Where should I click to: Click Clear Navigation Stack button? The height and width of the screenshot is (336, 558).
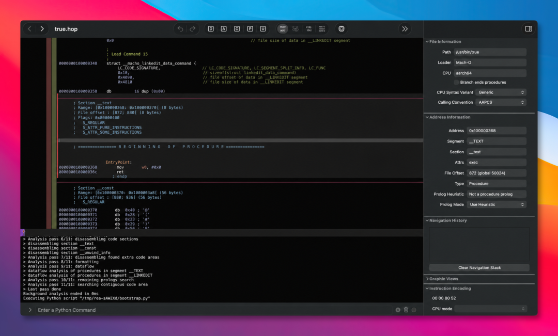tap(479, 268)
